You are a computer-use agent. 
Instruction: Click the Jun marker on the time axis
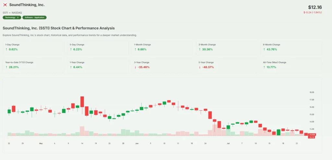point(137,143)
